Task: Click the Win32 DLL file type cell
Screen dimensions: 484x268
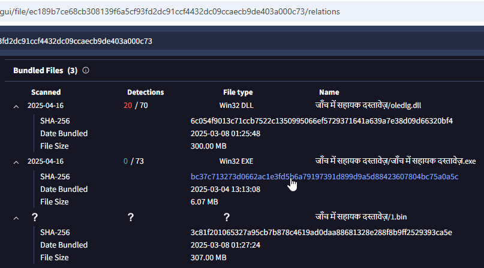Action: [236, 105]
